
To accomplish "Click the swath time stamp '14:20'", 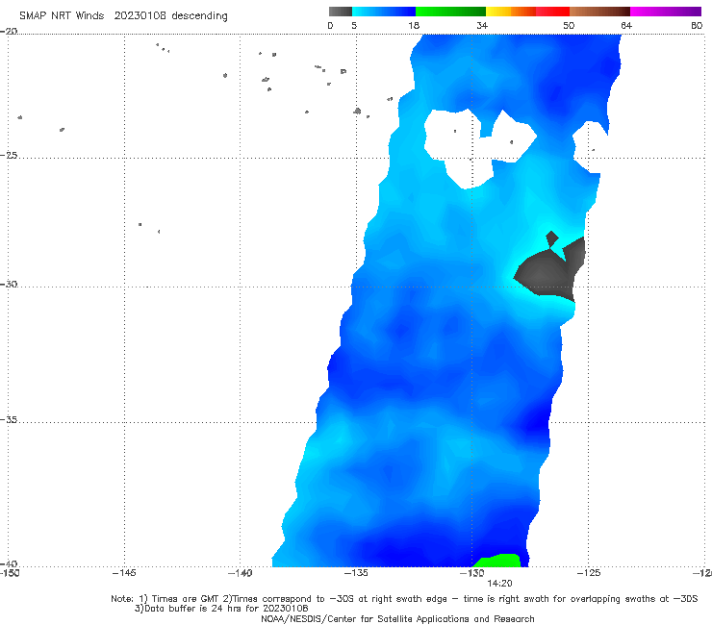I will pyautogui.click(x=499, y=584).
